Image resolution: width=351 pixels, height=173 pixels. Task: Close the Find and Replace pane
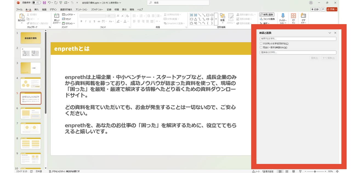[335, 33]
